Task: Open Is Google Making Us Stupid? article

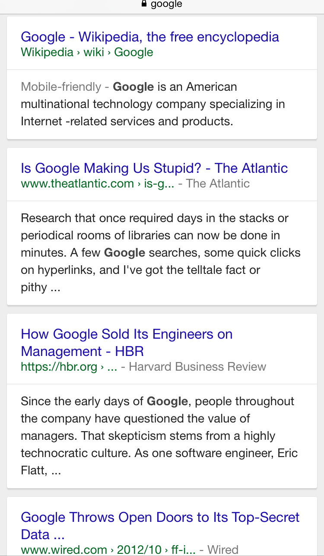Action: point(154,168)
